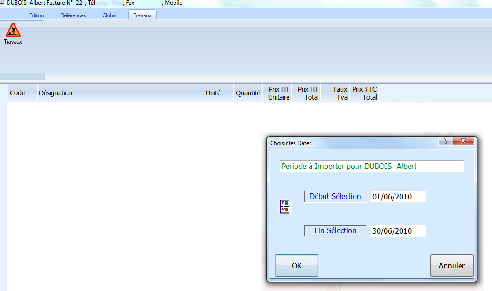This screenshot has width=492, height=291.
Task: Click the Travaux roadworks sign icon
Action: 13,30
